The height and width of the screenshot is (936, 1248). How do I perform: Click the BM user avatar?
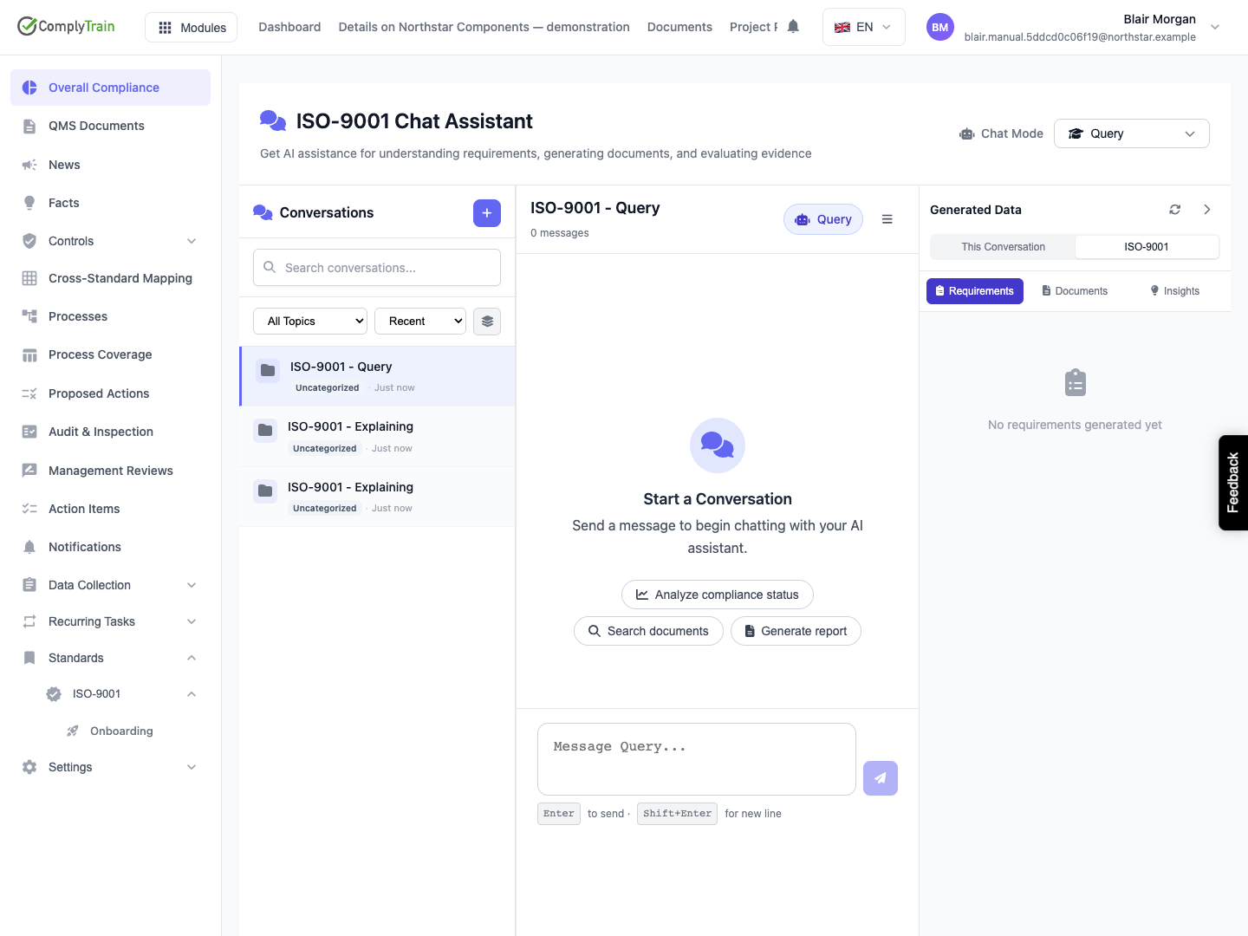coord(939,27)
